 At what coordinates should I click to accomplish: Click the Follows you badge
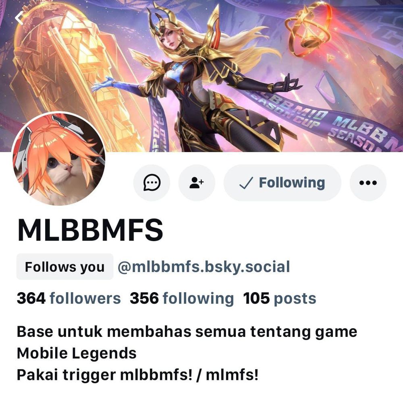pyautogui.click(x=65, y=267)
